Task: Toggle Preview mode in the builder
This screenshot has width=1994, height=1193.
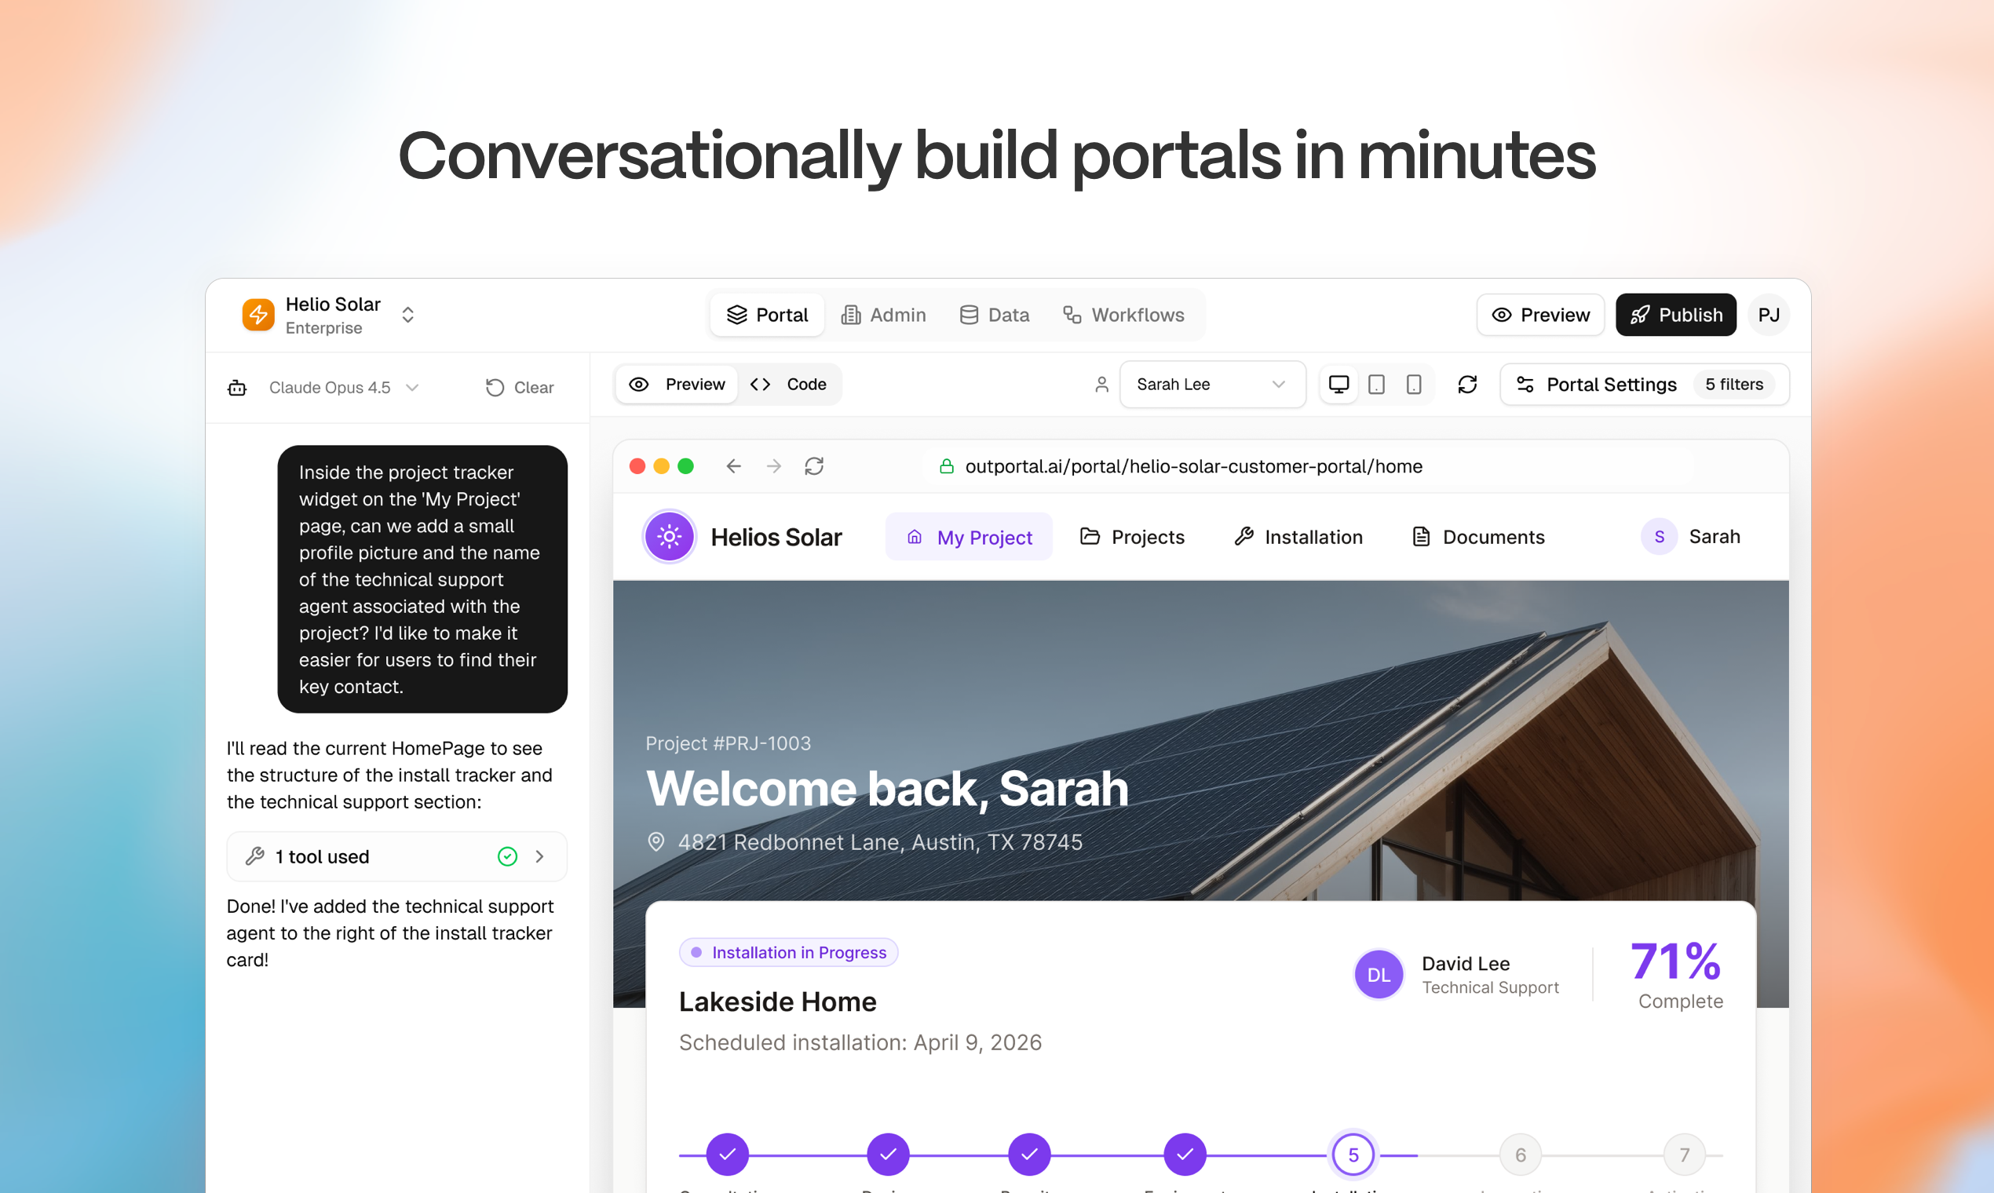Action: (x=675, y=385)
